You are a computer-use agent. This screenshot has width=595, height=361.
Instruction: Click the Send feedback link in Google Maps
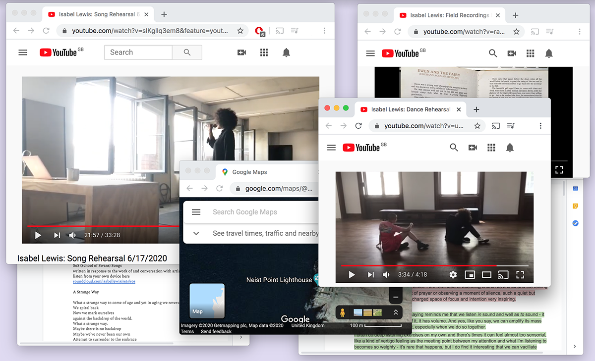pos(216,332)
